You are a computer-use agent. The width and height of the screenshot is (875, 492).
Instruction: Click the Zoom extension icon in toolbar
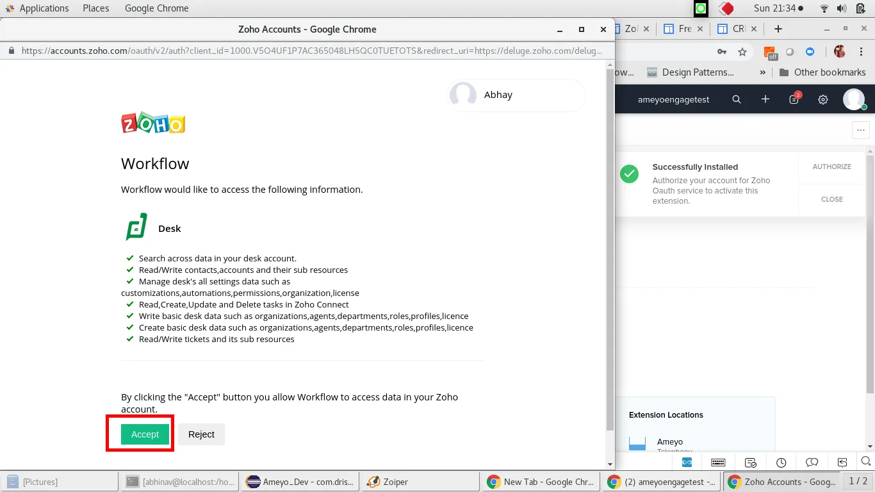(809, 52)
